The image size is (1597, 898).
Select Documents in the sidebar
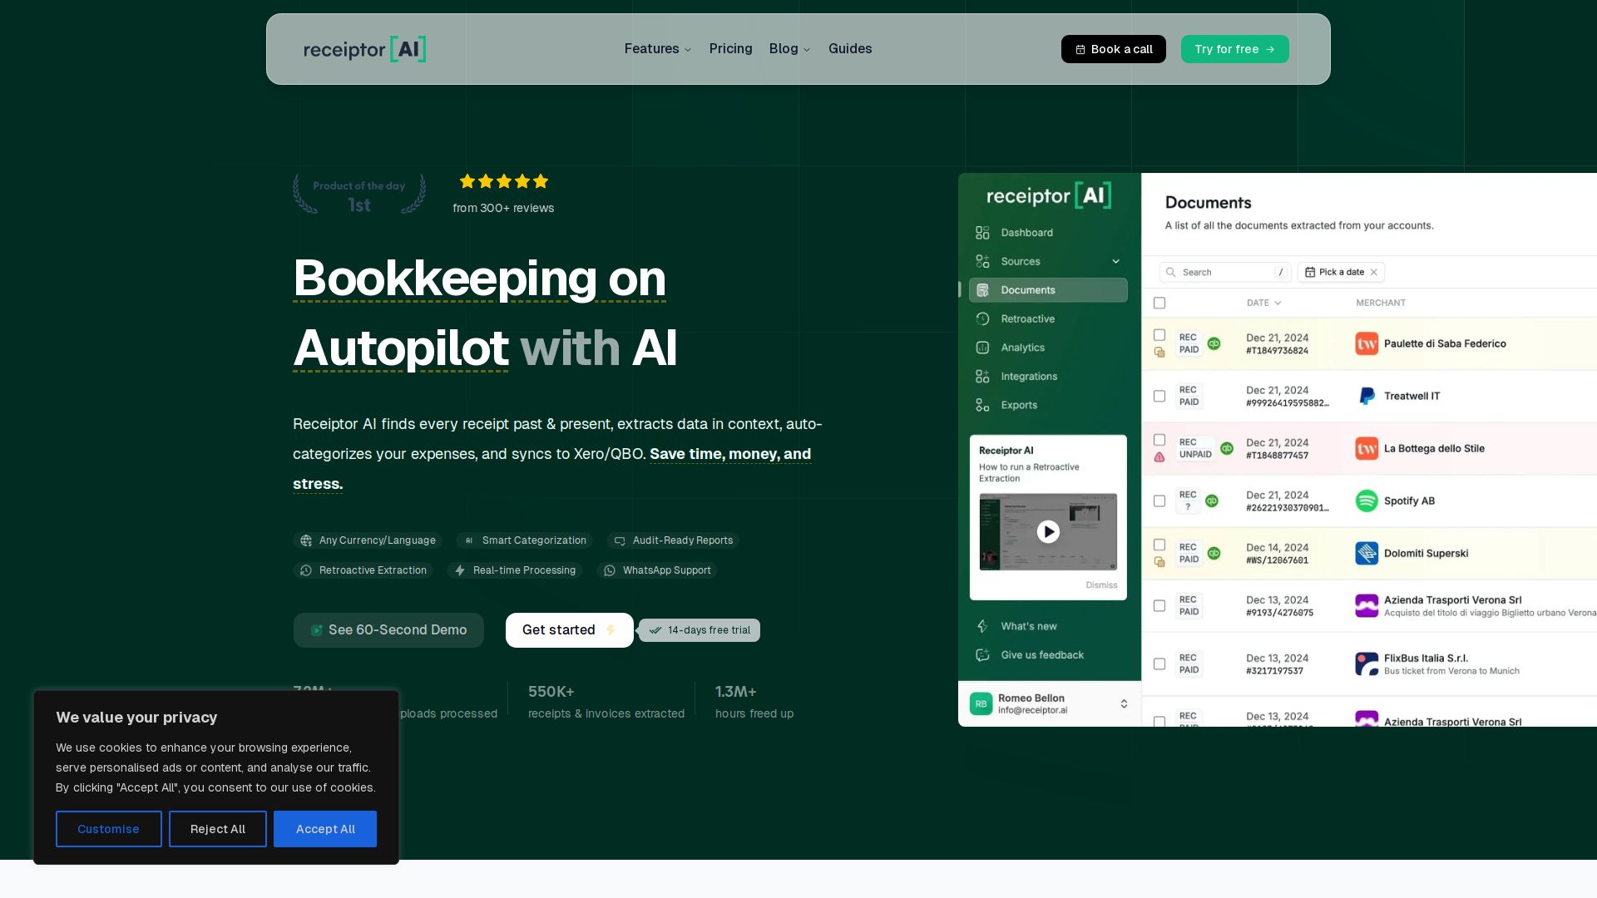pyautogui.click(x=1028, y=289)
